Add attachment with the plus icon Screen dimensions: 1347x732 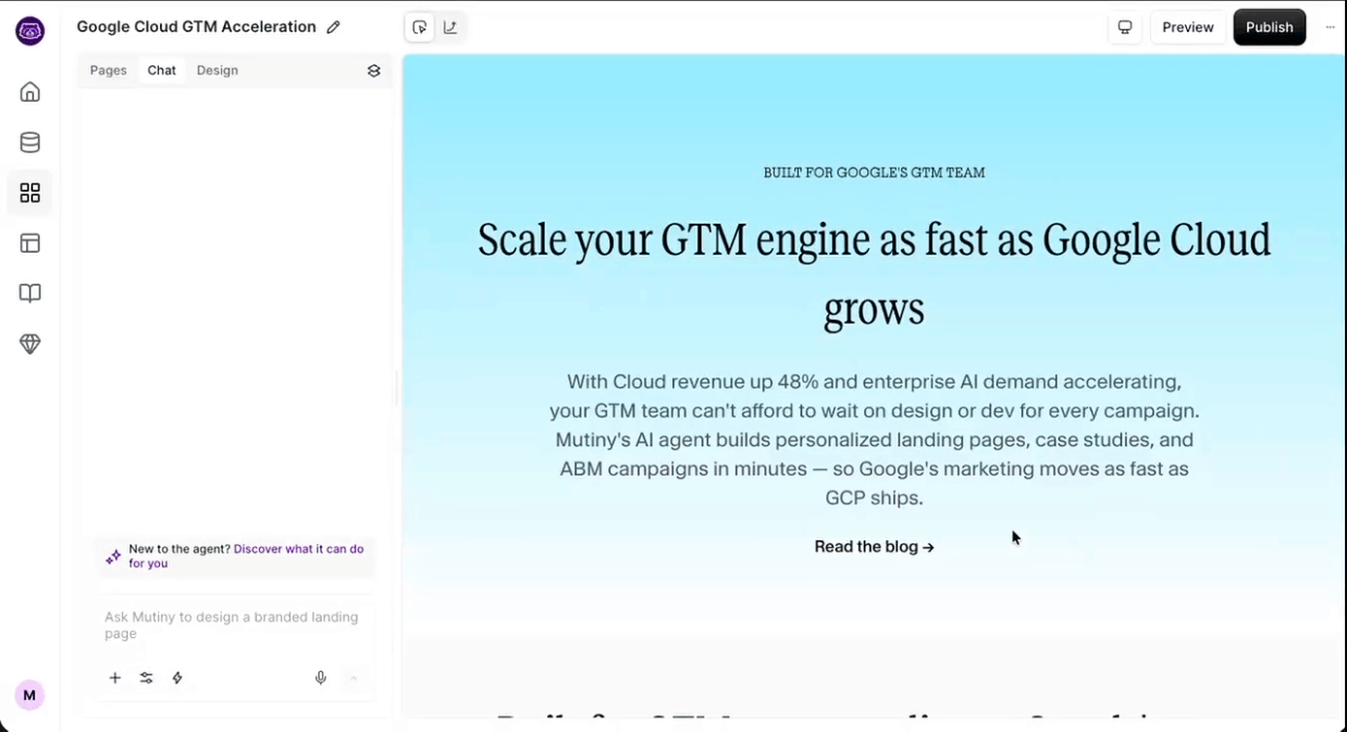115,678
